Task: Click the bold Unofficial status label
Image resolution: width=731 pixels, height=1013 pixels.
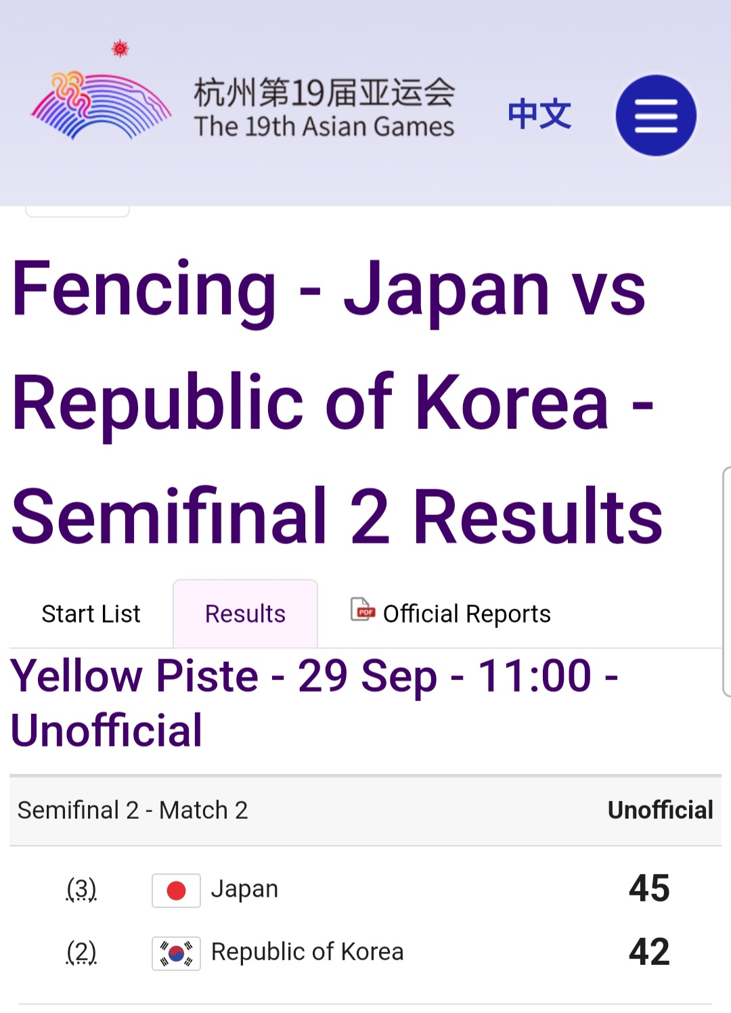Action: pyautogui.click(x=660, y=810)
